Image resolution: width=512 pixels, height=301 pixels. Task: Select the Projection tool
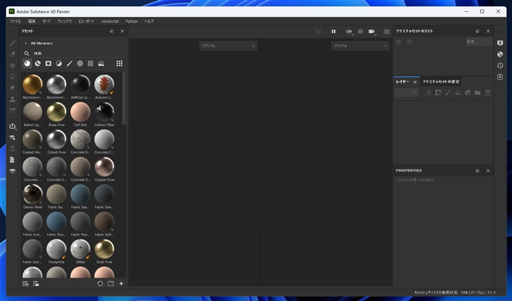[x=13, y=65]
